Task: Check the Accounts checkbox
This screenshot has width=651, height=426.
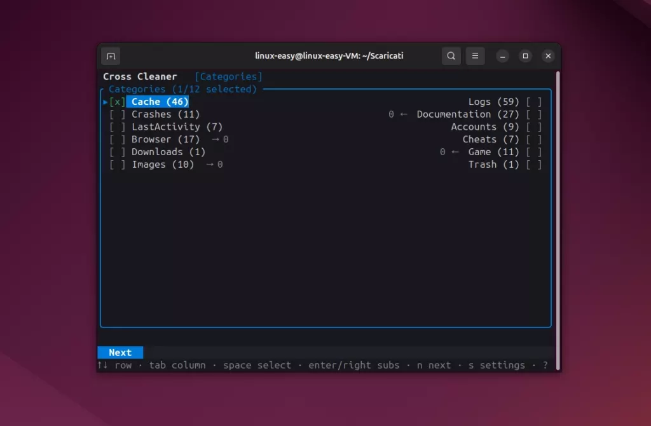Action: click(534, 127)
